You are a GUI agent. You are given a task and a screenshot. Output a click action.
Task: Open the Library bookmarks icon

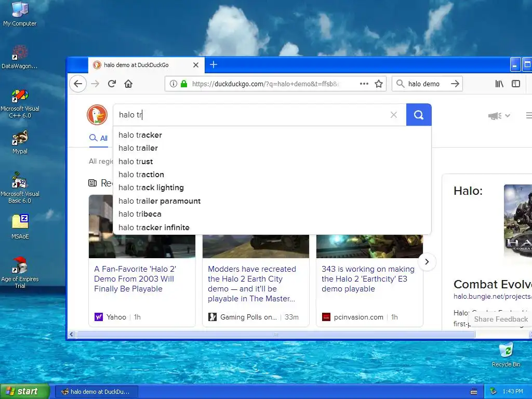pos(499,84)
